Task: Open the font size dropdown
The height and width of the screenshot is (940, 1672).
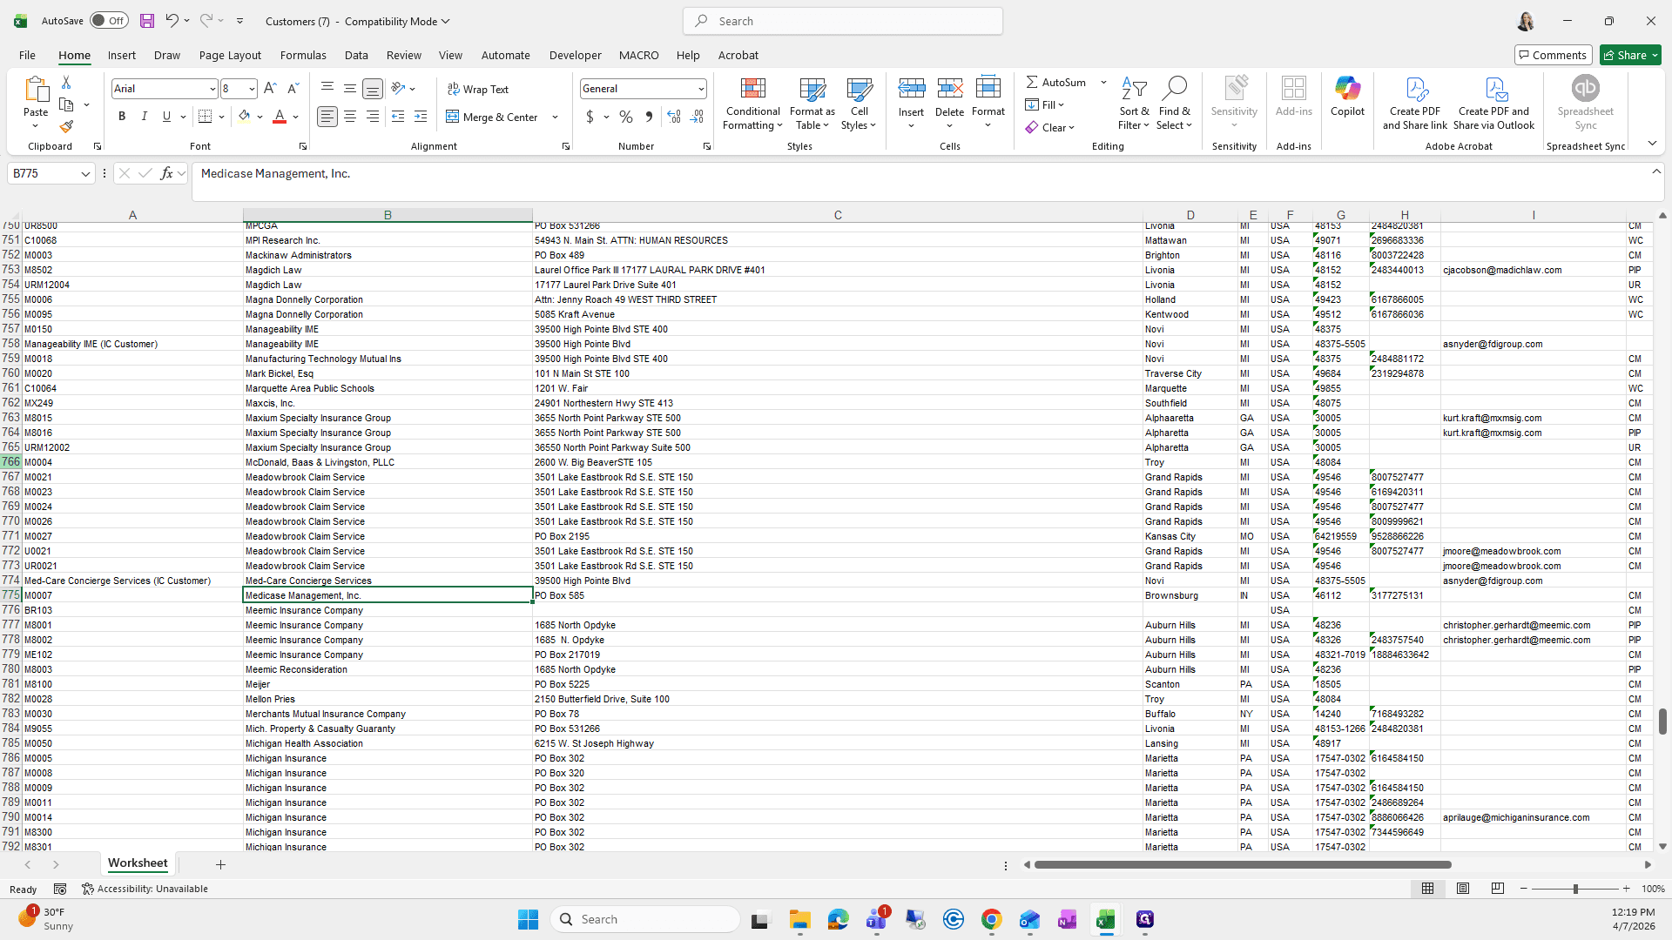Action: point(252,89)
